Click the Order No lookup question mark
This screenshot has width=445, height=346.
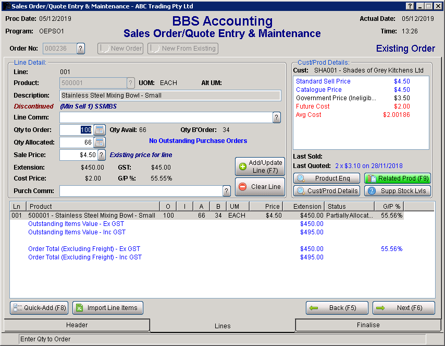[x=81, y=49]
